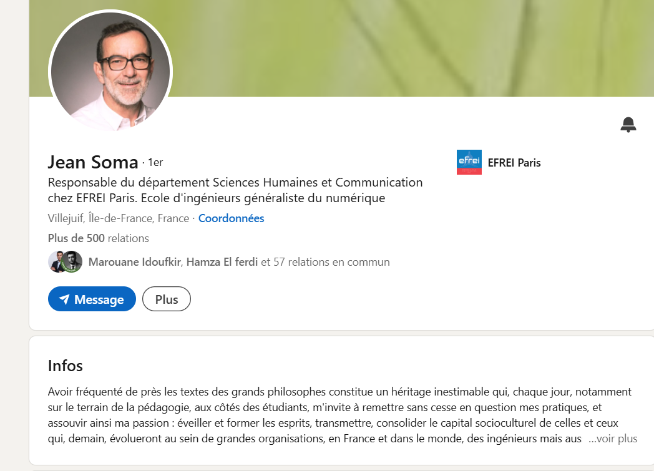
Task: Click the notification bell icon
Action: pyautogui.click(x=628, y=125)
